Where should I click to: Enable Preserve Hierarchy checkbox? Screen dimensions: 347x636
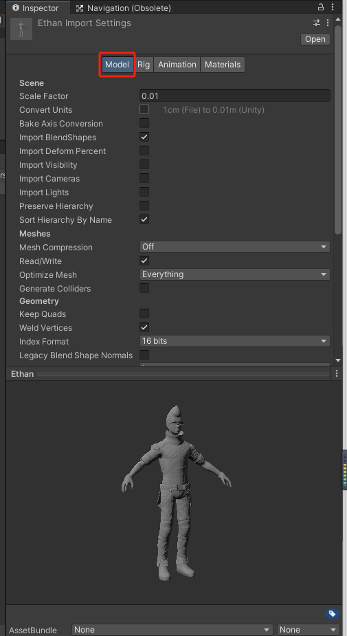pos(144,206)
